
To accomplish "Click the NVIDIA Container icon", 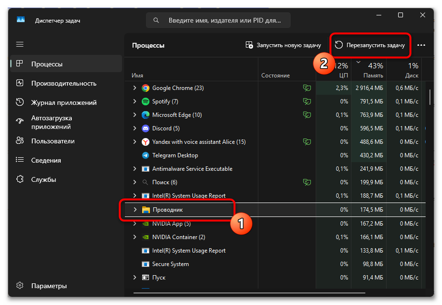I will pos(146,237).
